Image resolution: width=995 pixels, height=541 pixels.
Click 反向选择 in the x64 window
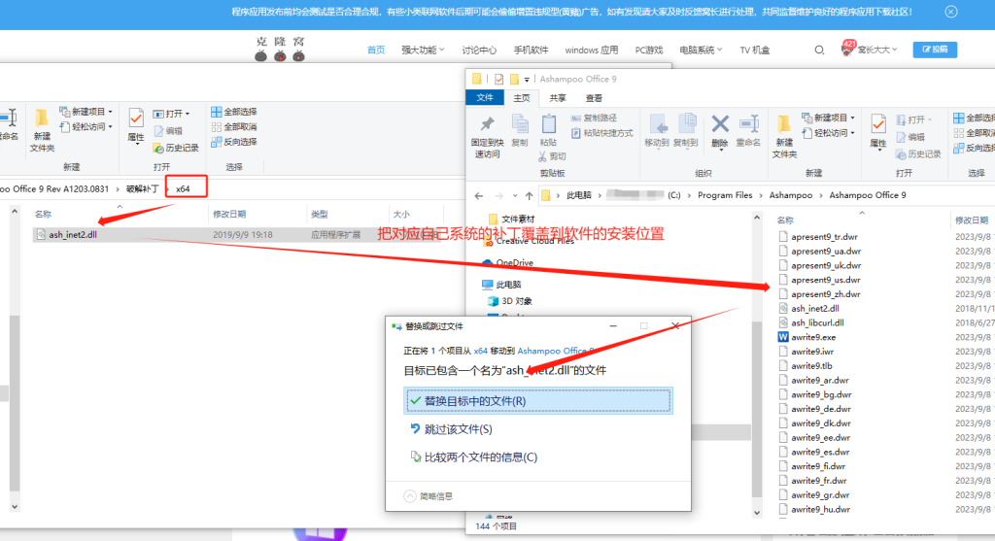click(x=234, y=142)
